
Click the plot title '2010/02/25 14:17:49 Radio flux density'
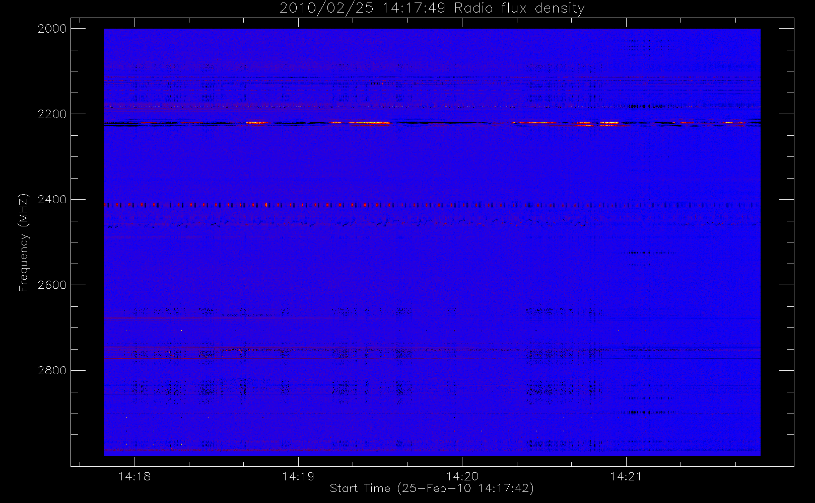pyautogui.click(x=432, y=9)
